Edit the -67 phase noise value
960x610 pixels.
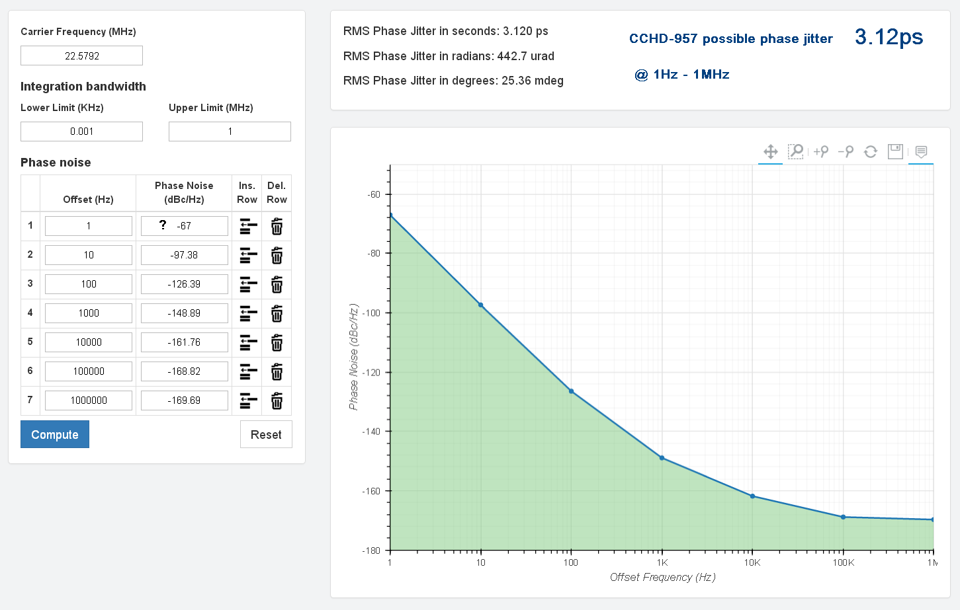pyautogui.click(x=185, y=226)
